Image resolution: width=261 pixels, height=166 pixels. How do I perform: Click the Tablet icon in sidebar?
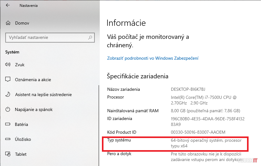8,154
